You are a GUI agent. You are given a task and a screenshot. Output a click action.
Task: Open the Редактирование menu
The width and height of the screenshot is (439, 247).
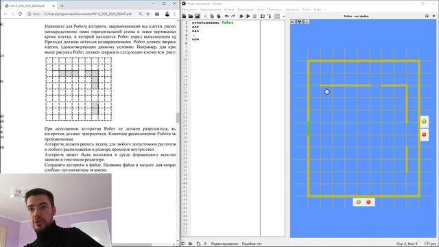(x=211, y=10)
